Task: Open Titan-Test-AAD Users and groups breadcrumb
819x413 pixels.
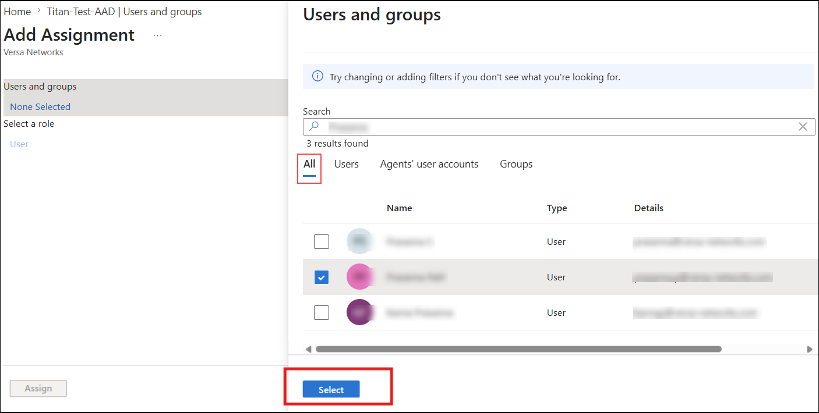Action: tap(125, 12)
